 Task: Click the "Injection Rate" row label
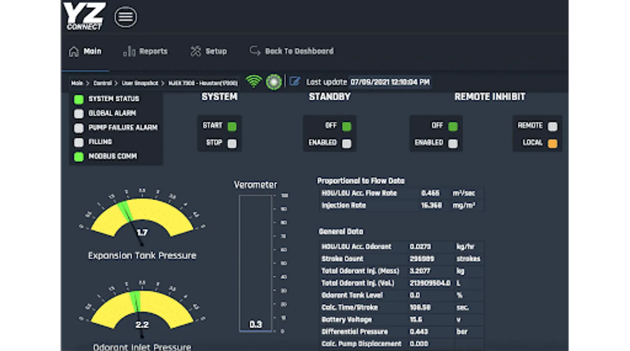(x=344, y=206)
